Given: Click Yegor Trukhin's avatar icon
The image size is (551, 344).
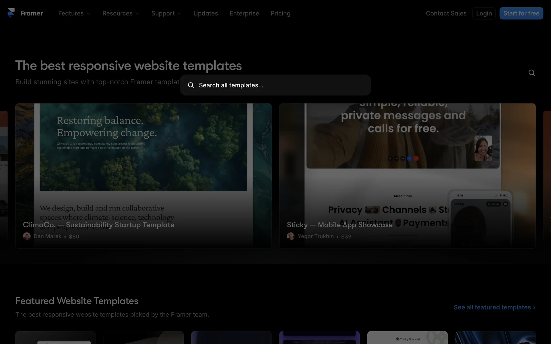Looking at the screenshot, I should pos(291,236).
